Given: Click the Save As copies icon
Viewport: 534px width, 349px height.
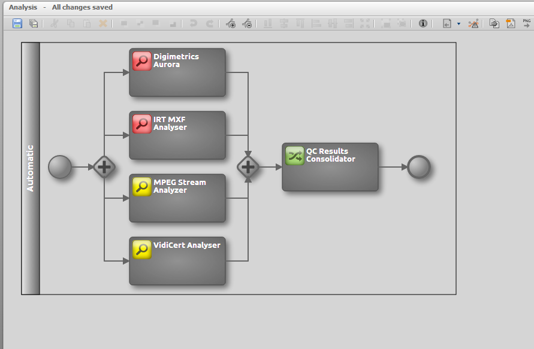Looking at the screenshot, I should pos(34,24).
